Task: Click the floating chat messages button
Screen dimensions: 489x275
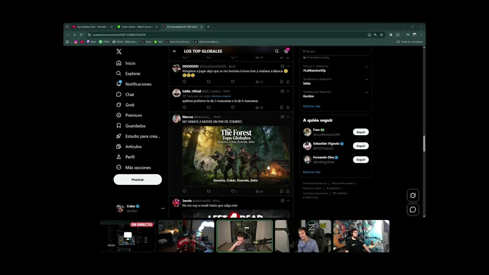Action: tap(413, 210)
